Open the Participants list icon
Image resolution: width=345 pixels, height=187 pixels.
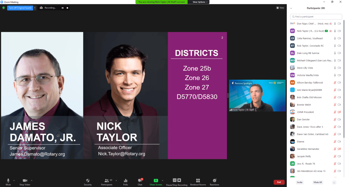pyautogui.click(x=107, y=181)
